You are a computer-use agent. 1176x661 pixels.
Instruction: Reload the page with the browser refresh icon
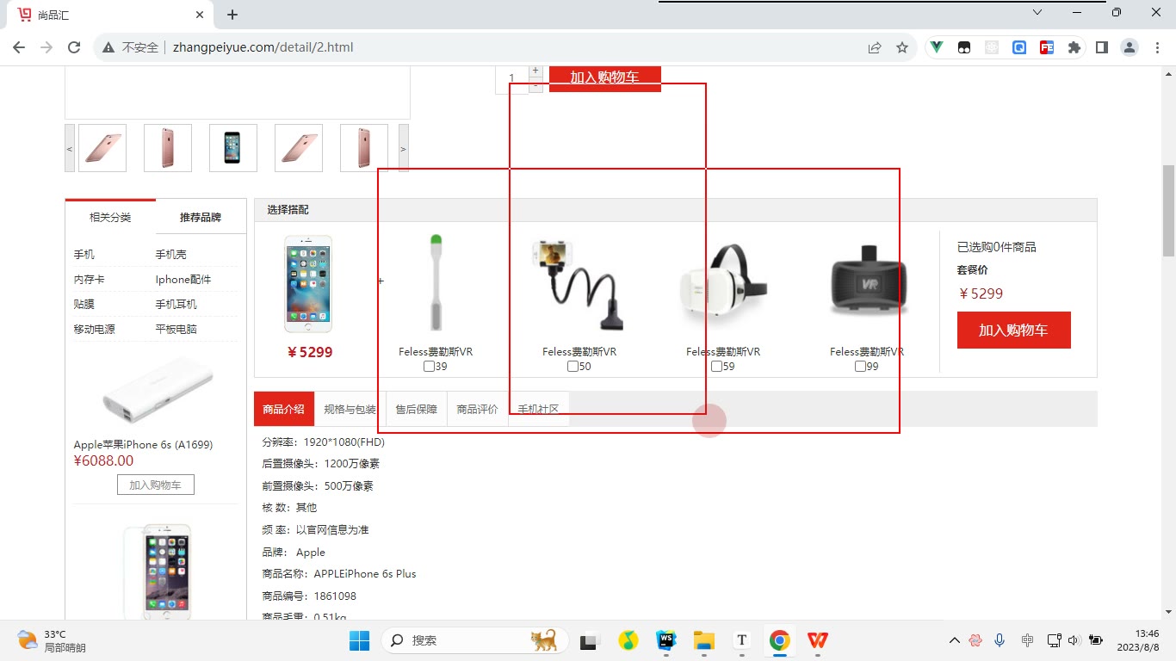tap(74, 47)
